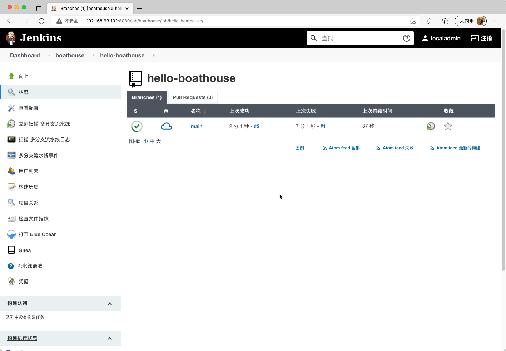Screen dimensions: 506x351
Task: Click the schedule build icon for main
Action: 431,126
